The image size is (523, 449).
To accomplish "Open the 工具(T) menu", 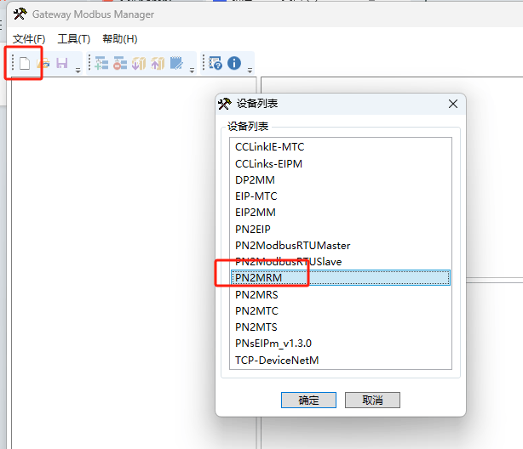I will (x=74, y=39).
